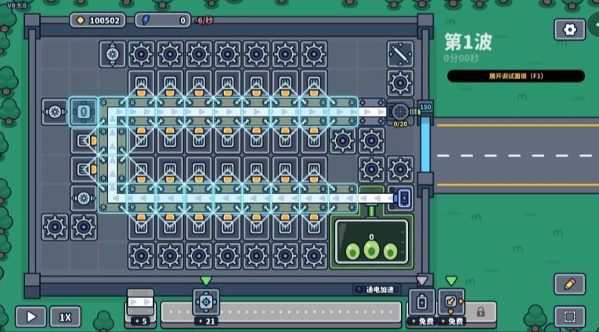
Task: Select the gear tile beneath the diagonal mirror tile
Action: (x=400, y=82)
